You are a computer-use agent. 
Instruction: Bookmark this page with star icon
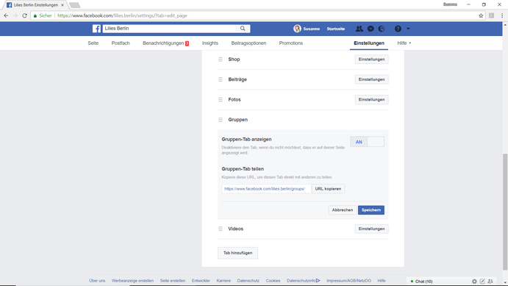pyautogui.click(x=481, y=15)
